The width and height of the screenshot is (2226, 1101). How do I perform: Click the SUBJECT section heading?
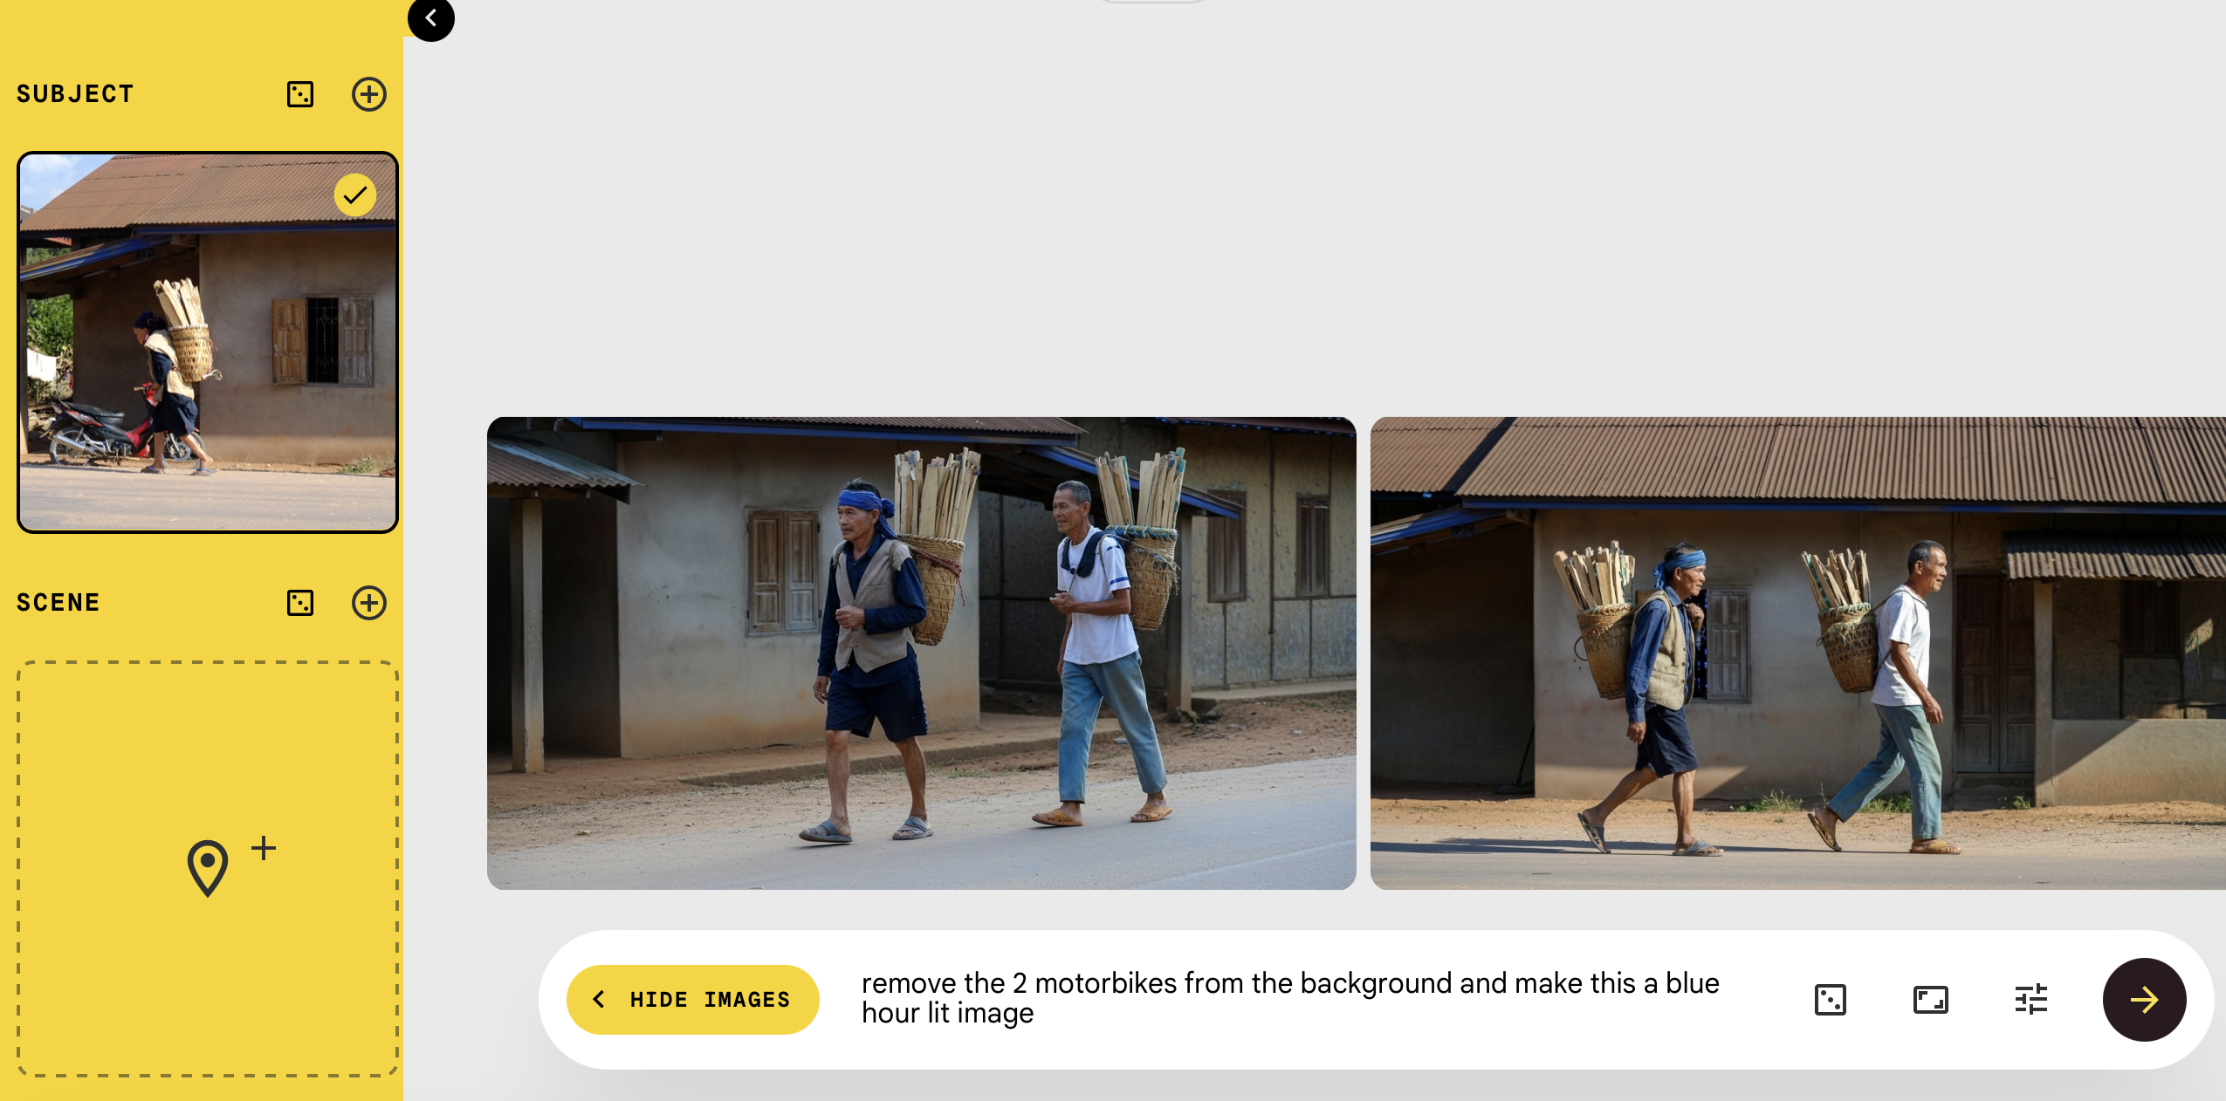click(75, 94)
